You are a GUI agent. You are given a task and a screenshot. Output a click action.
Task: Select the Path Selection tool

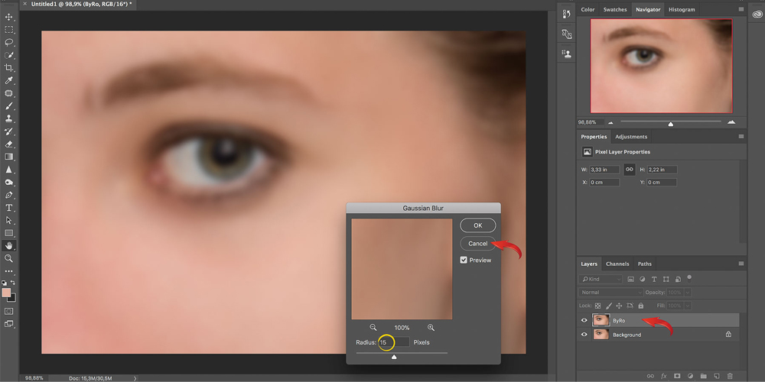click(x=8, y=220)
